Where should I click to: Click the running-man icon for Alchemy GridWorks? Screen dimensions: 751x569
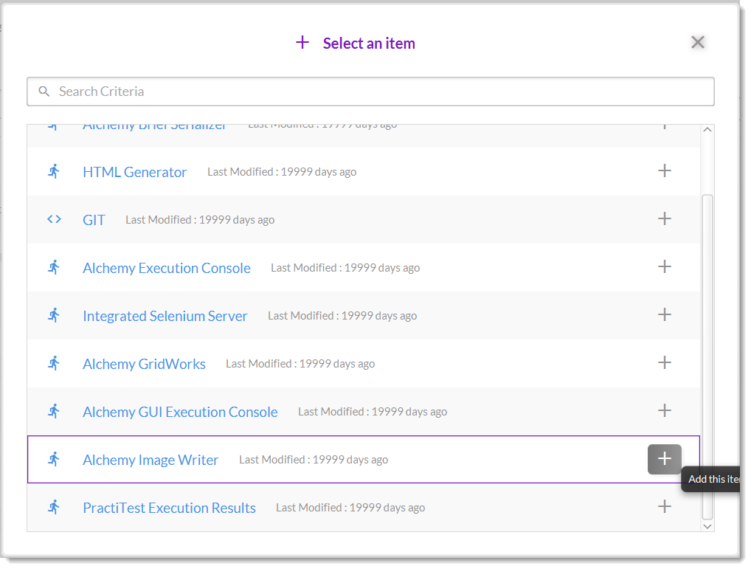54,362
